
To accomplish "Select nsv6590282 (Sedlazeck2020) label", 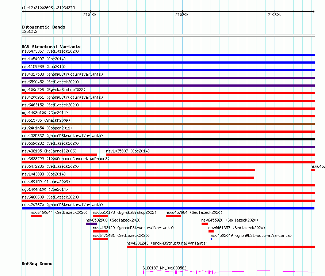I will 50,143.
